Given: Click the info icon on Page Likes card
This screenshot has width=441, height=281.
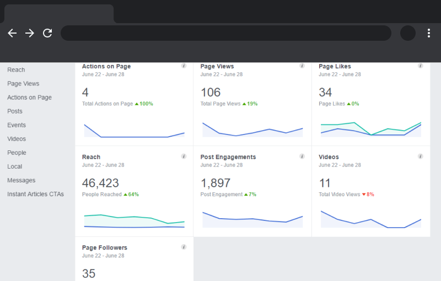Looking at the screenshot, I should click(x=421, y=66).
